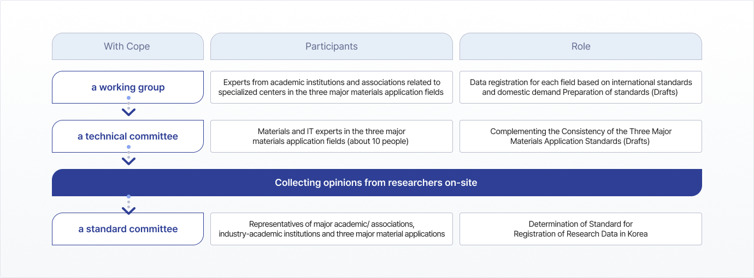
Task: Click the dotted connector under working group
Action: pos(128,103)
